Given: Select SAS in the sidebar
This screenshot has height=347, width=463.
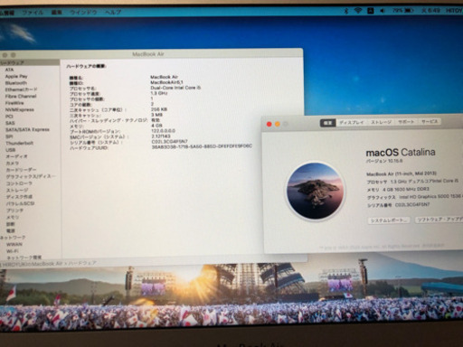Looking at the screenshot, I should pyautogui.click(x=10, y=123).
